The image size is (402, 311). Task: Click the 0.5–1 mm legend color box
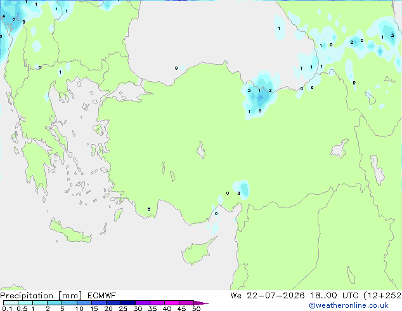coord(25,303)
